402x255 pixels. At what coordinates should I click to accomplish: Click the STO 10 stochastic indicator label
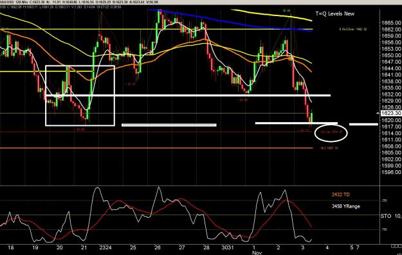[x=391, y=216]
